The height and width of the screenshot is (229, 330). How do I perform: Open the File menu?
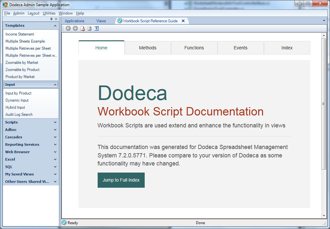tap(7, 13)
